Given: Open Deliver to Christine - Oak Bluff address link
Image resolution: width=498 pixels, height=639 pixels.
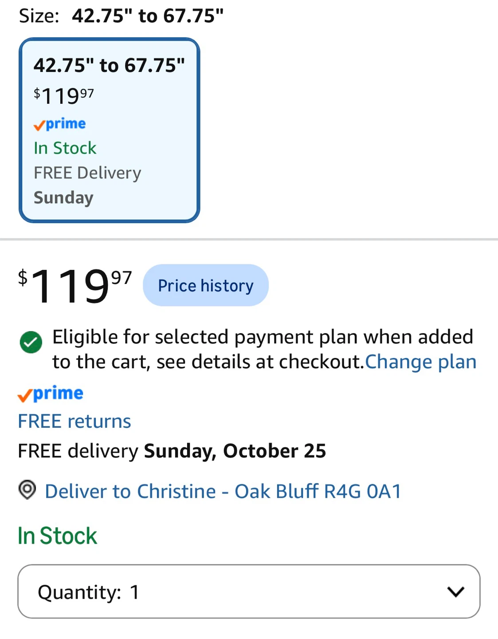Looking at the screenshot, I should click(223, 491).
